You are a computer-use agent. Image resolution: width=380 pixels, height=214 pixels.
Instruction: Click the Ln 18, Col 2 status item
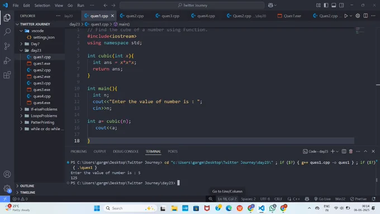227,199
